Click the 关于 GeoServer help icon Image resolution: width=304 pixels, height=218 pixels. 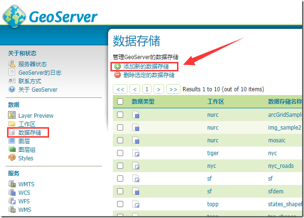[x=12, y=89]
